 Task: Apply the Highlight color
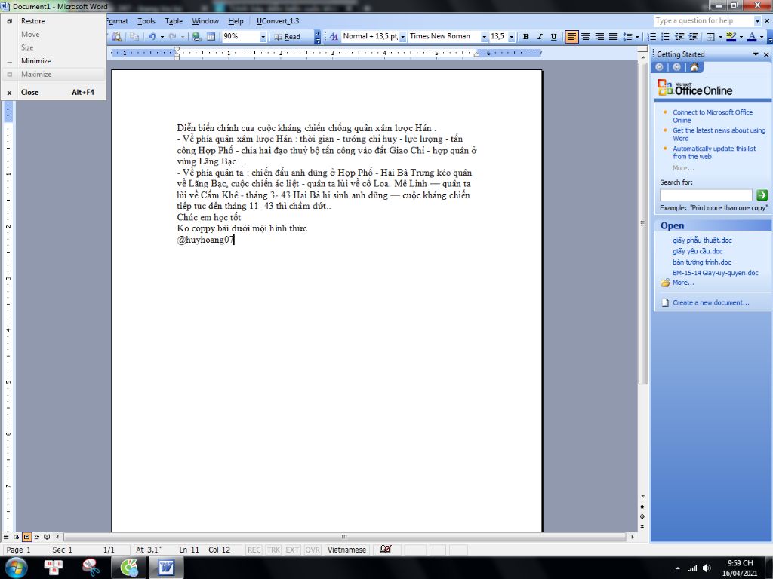(x=731, y=36)
